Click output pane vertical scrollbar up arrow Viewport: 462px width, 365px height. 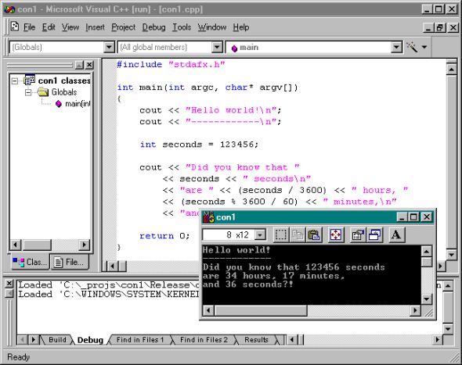point(448,285)
